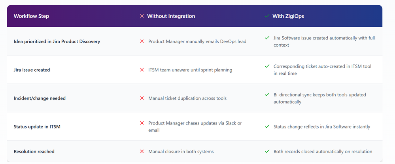Click green check by Both records closed automatically
Viewport: 395px width, 164px height.
(x=267, y=151)
